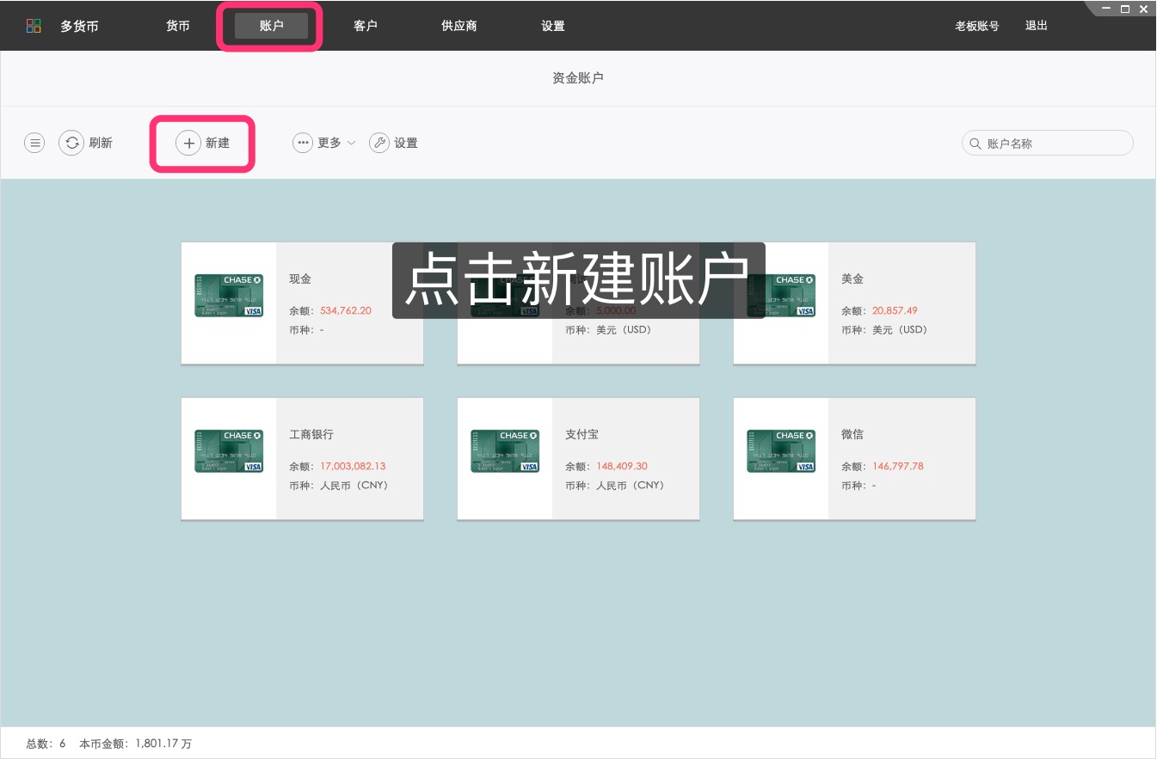Click the 微信 account name

pyautogui.click(x=852, y=435)
